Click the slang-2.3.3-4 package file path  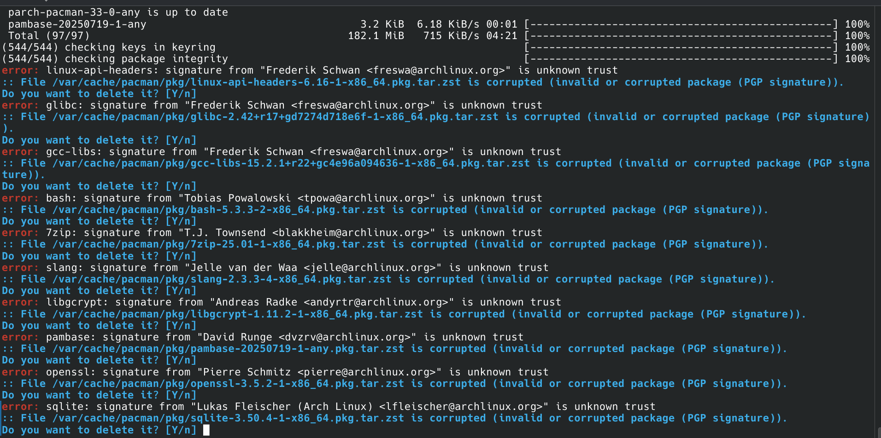[222, 279]
